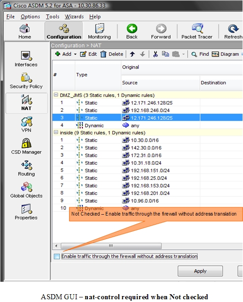Screen dimensions: 243x302
Task: Click horizontal scrollbar thumb
Action: 111,246
